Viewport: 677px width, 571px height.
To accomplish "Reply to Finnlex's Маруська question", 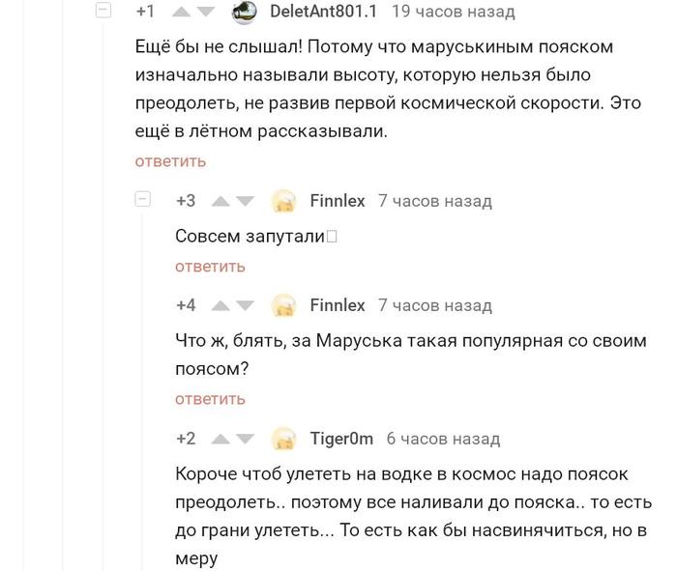I will [210, 398].
